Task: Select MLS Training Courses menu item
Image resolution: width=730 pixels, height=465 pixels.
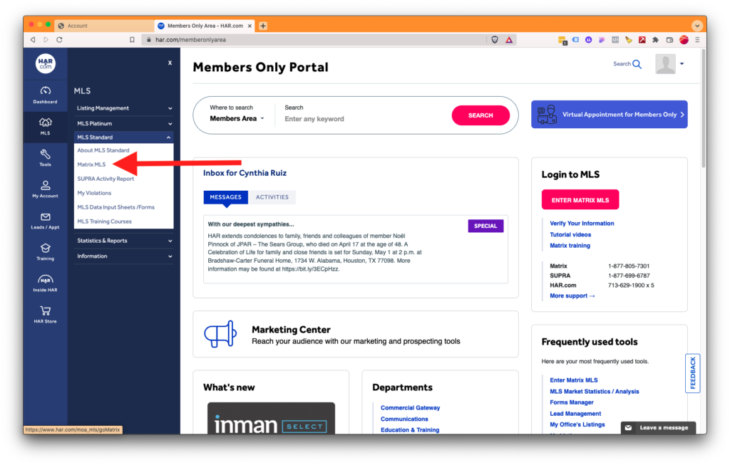Action: 104,221
